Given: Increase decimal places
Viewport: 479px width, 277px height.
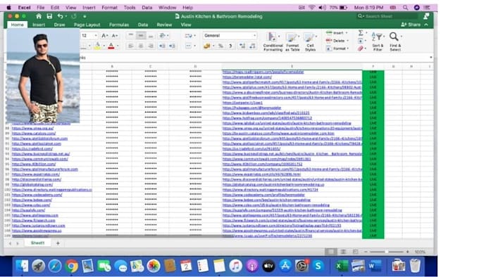Looking at the screenshot, I should (242, 46).
